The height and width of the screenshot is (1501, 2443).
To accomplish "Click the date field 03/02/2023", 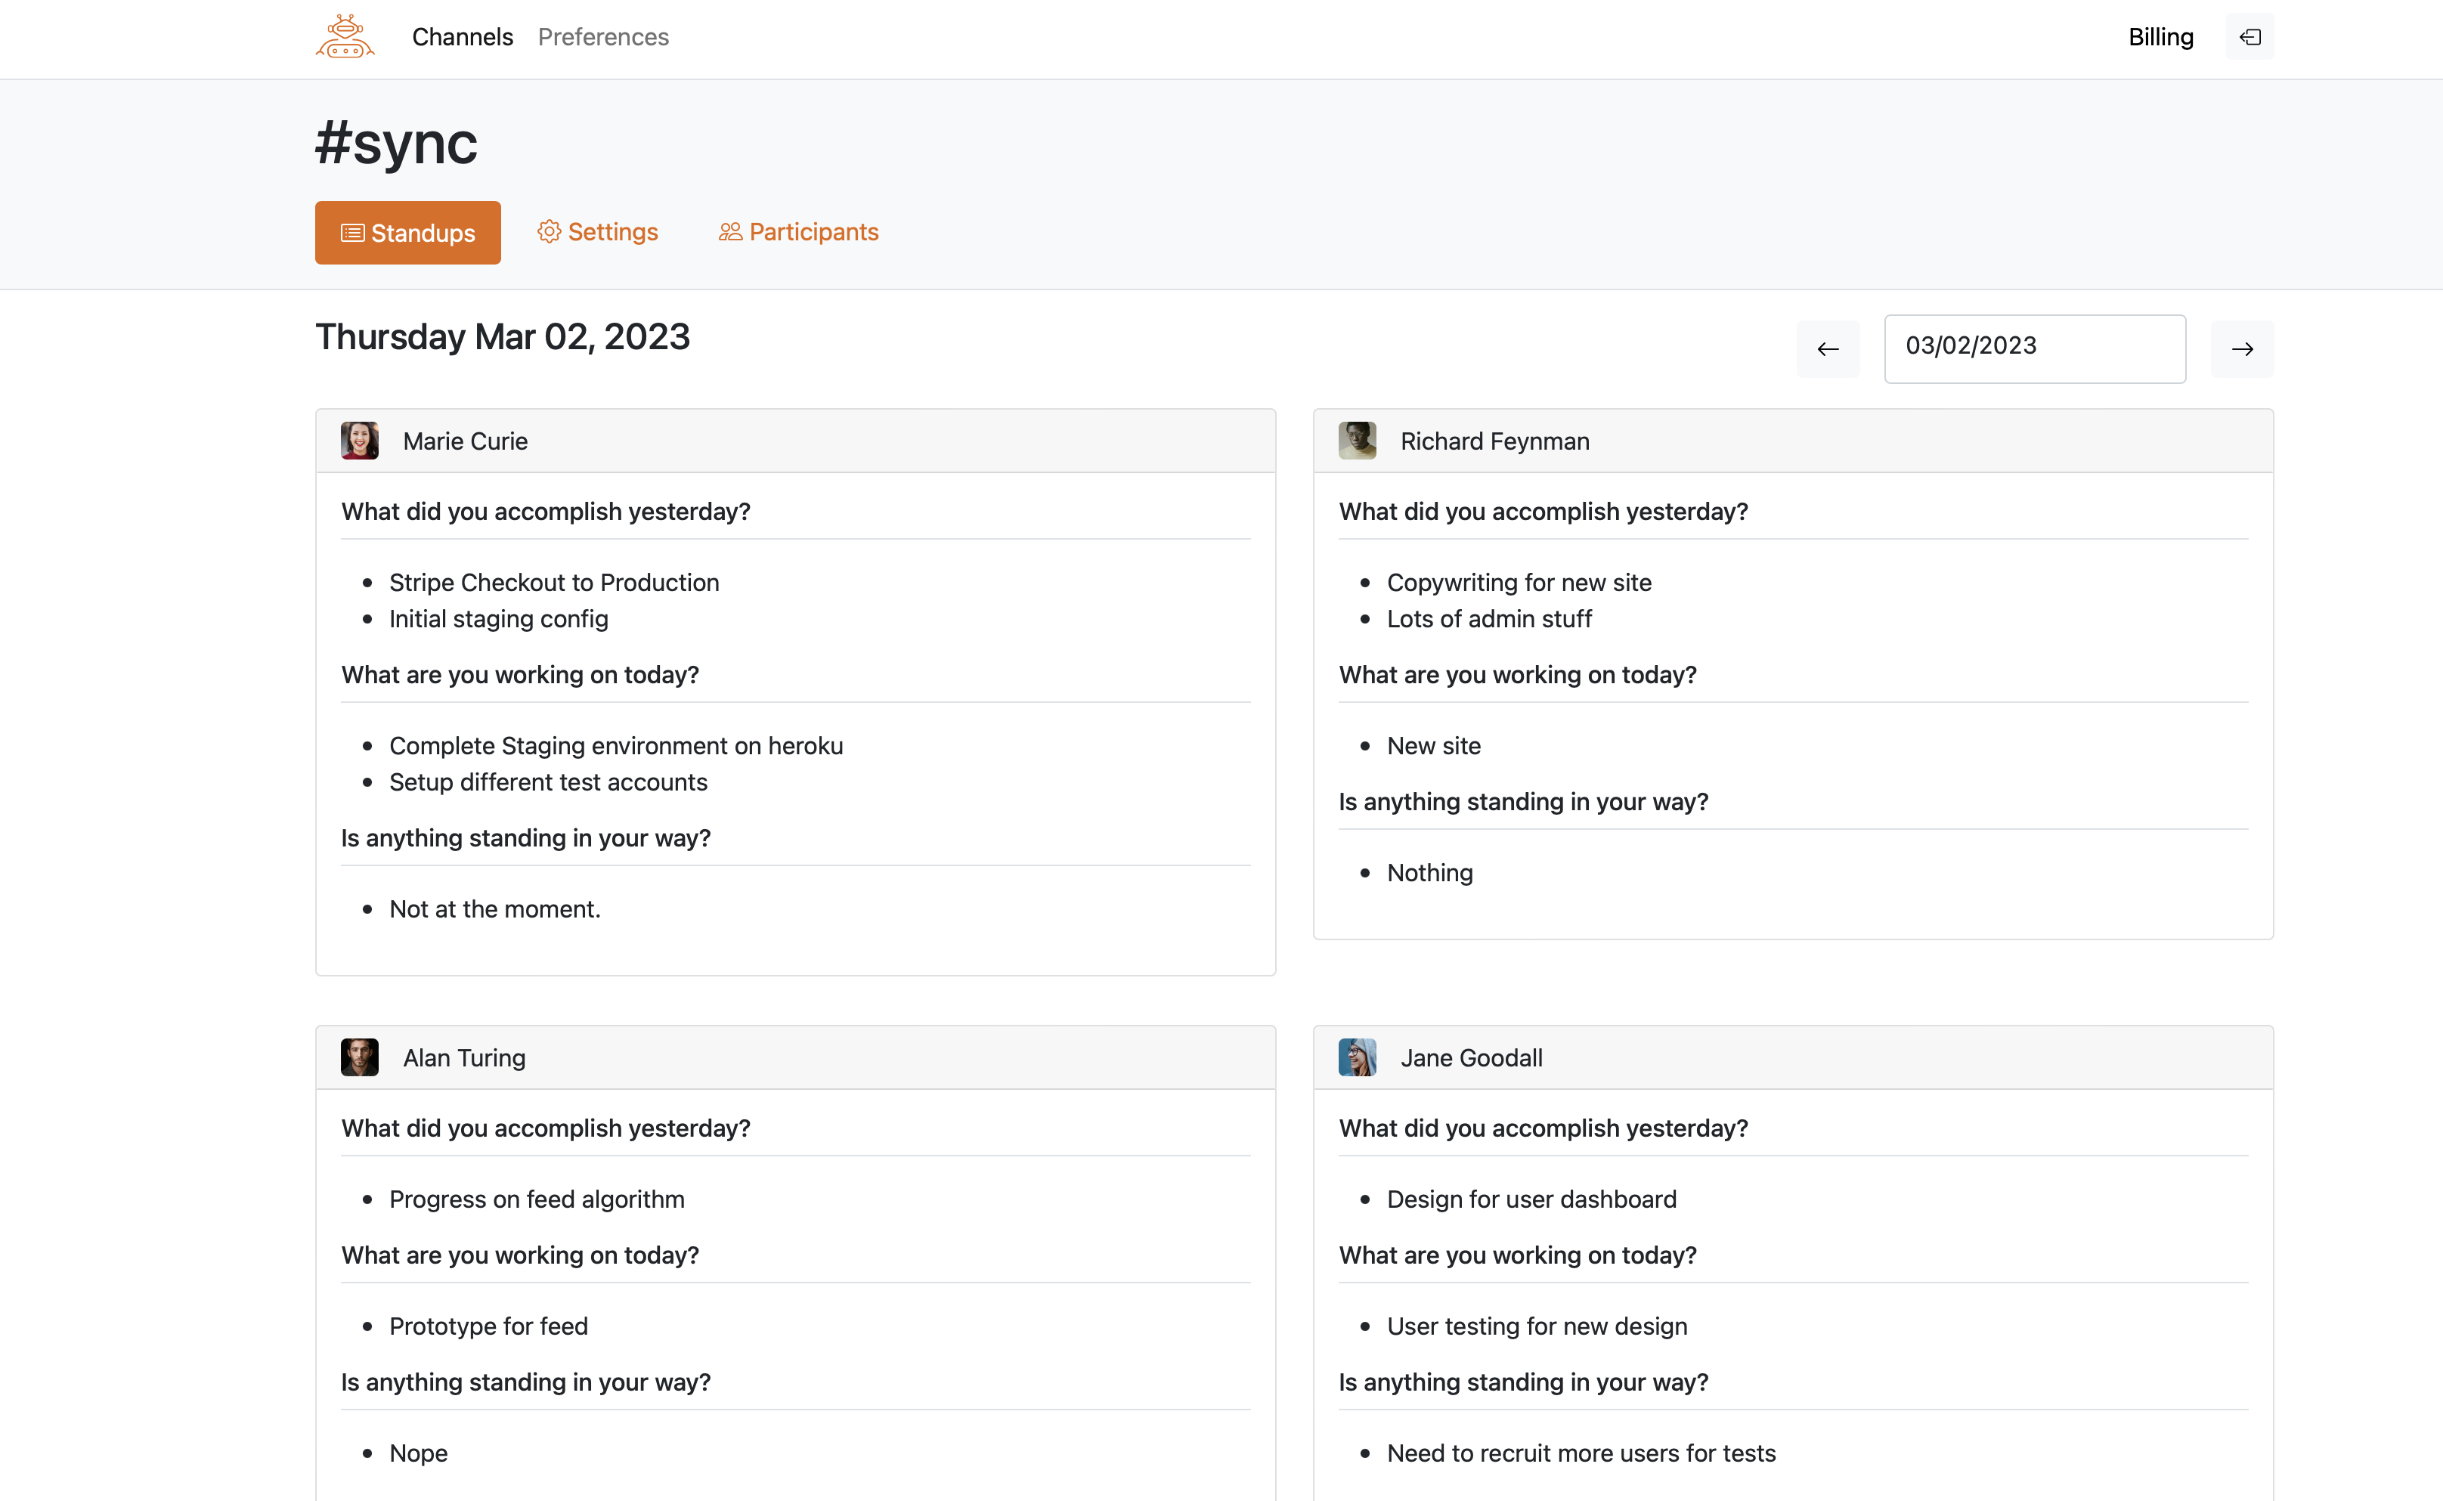I will 2035,348.
